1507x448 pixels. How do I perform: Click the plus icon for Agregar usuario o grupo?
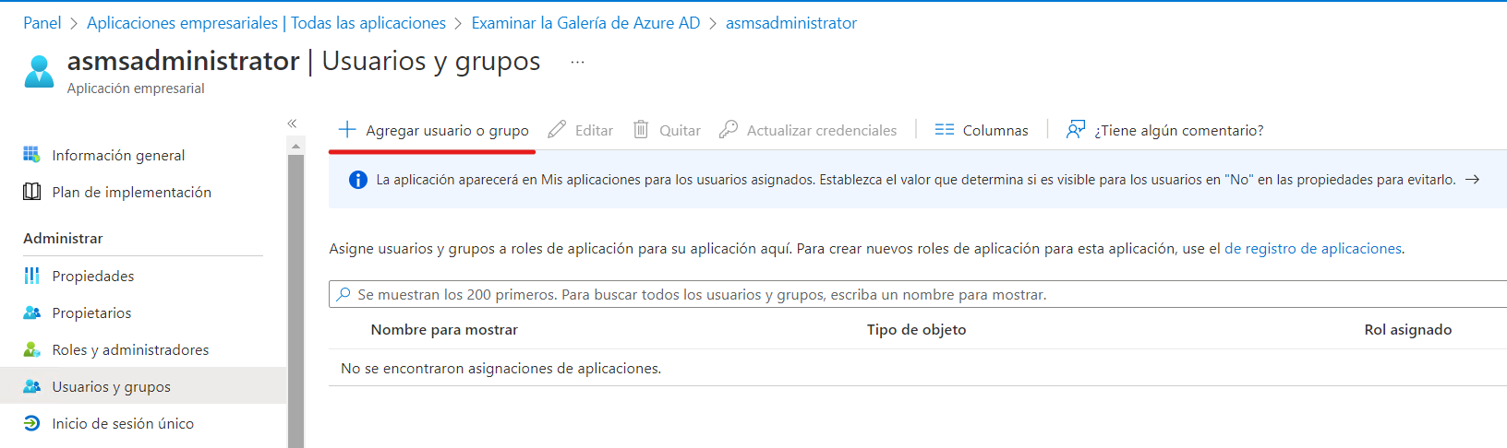point(347,130)
